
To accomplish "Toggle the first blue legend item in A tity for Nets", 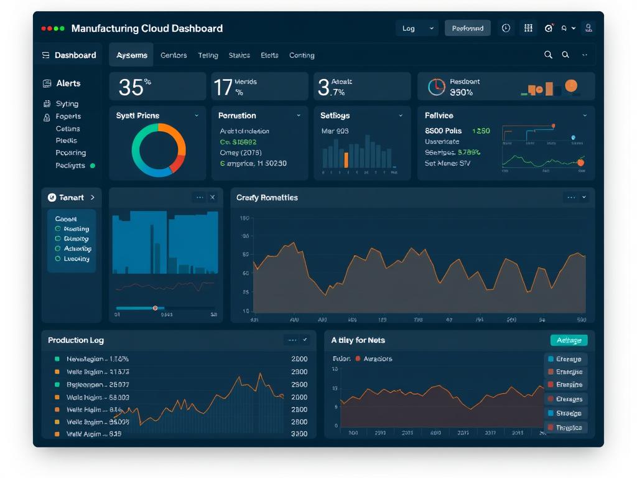I will pos(566,358).
